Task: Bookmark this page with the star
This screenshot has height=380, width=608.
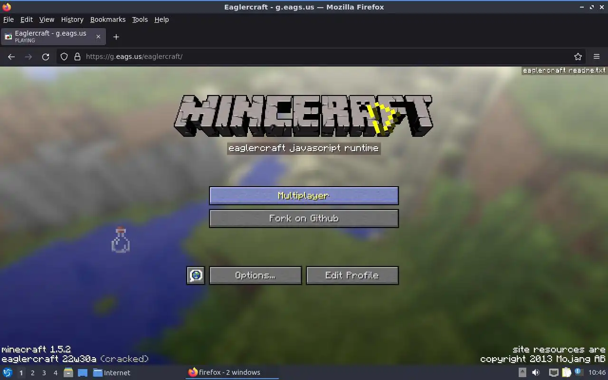Action: 578,57
